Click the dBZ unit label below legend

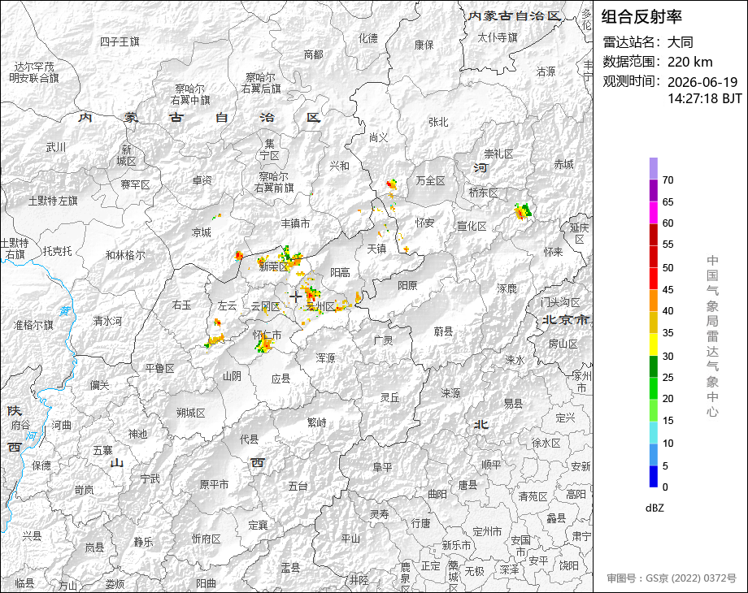(x=654, y=509)
